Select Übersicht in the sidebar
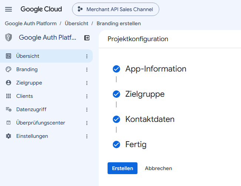Viewport: 241px width, 186px height. pos(46,56)
